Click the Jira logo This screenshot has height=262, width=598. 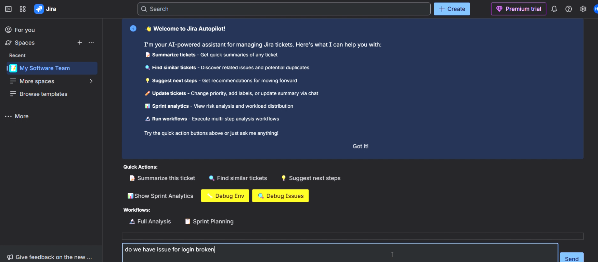(x=45, y=9)
